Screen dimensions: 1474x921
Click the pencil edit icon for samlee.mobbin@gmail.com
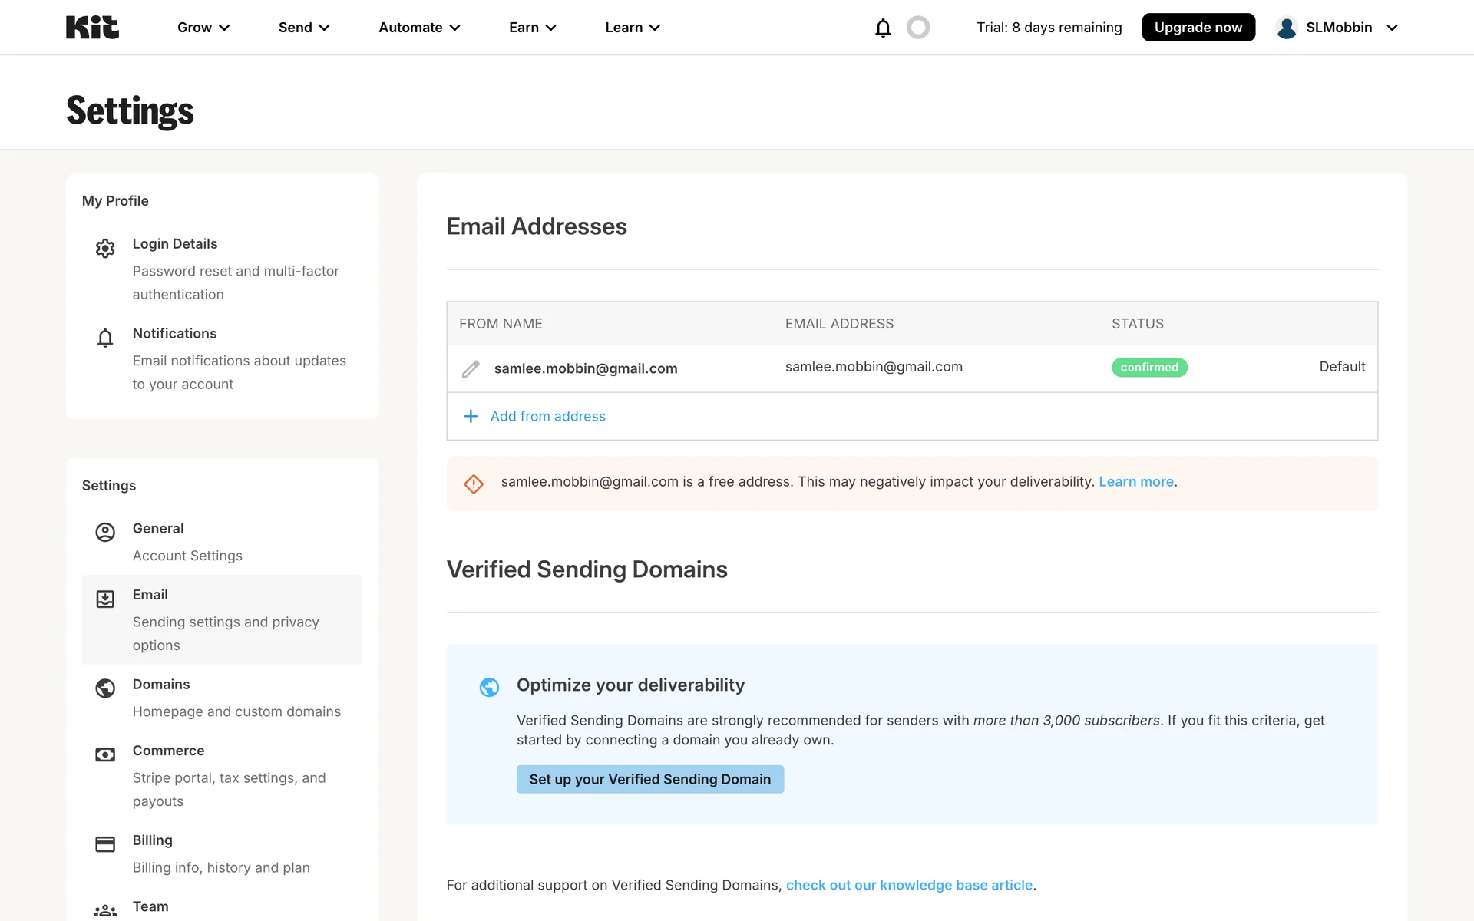(471, 369)
